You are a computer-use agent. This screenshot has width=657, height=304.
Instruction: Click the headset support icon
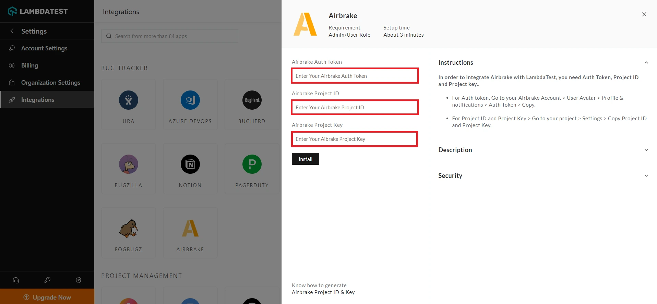pyautogui.click(x=16, y=280)
